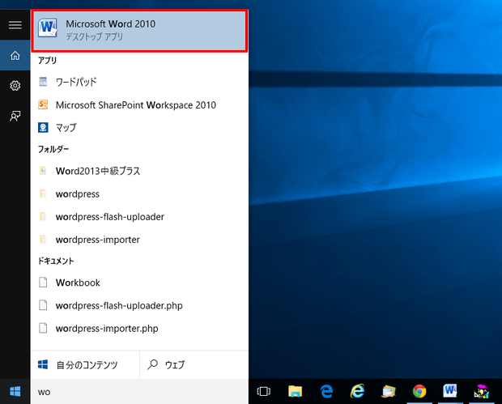Switch to ウェブ search scope

(194, 364)
